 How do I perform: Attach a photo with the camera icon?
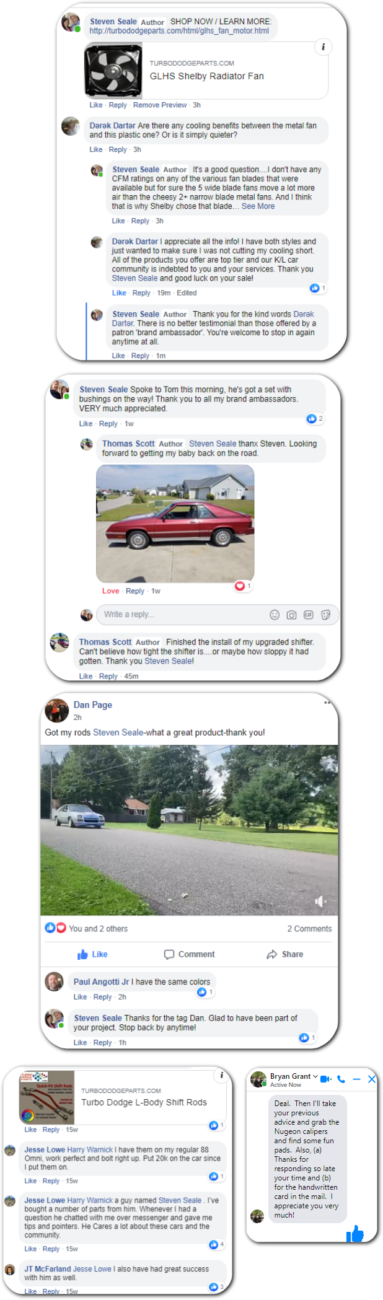tap(291, 615)
